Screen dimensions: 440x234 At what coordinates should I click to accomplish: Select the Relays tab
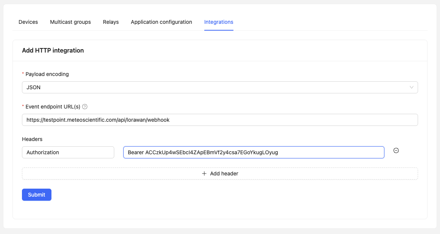pos(110,22)
